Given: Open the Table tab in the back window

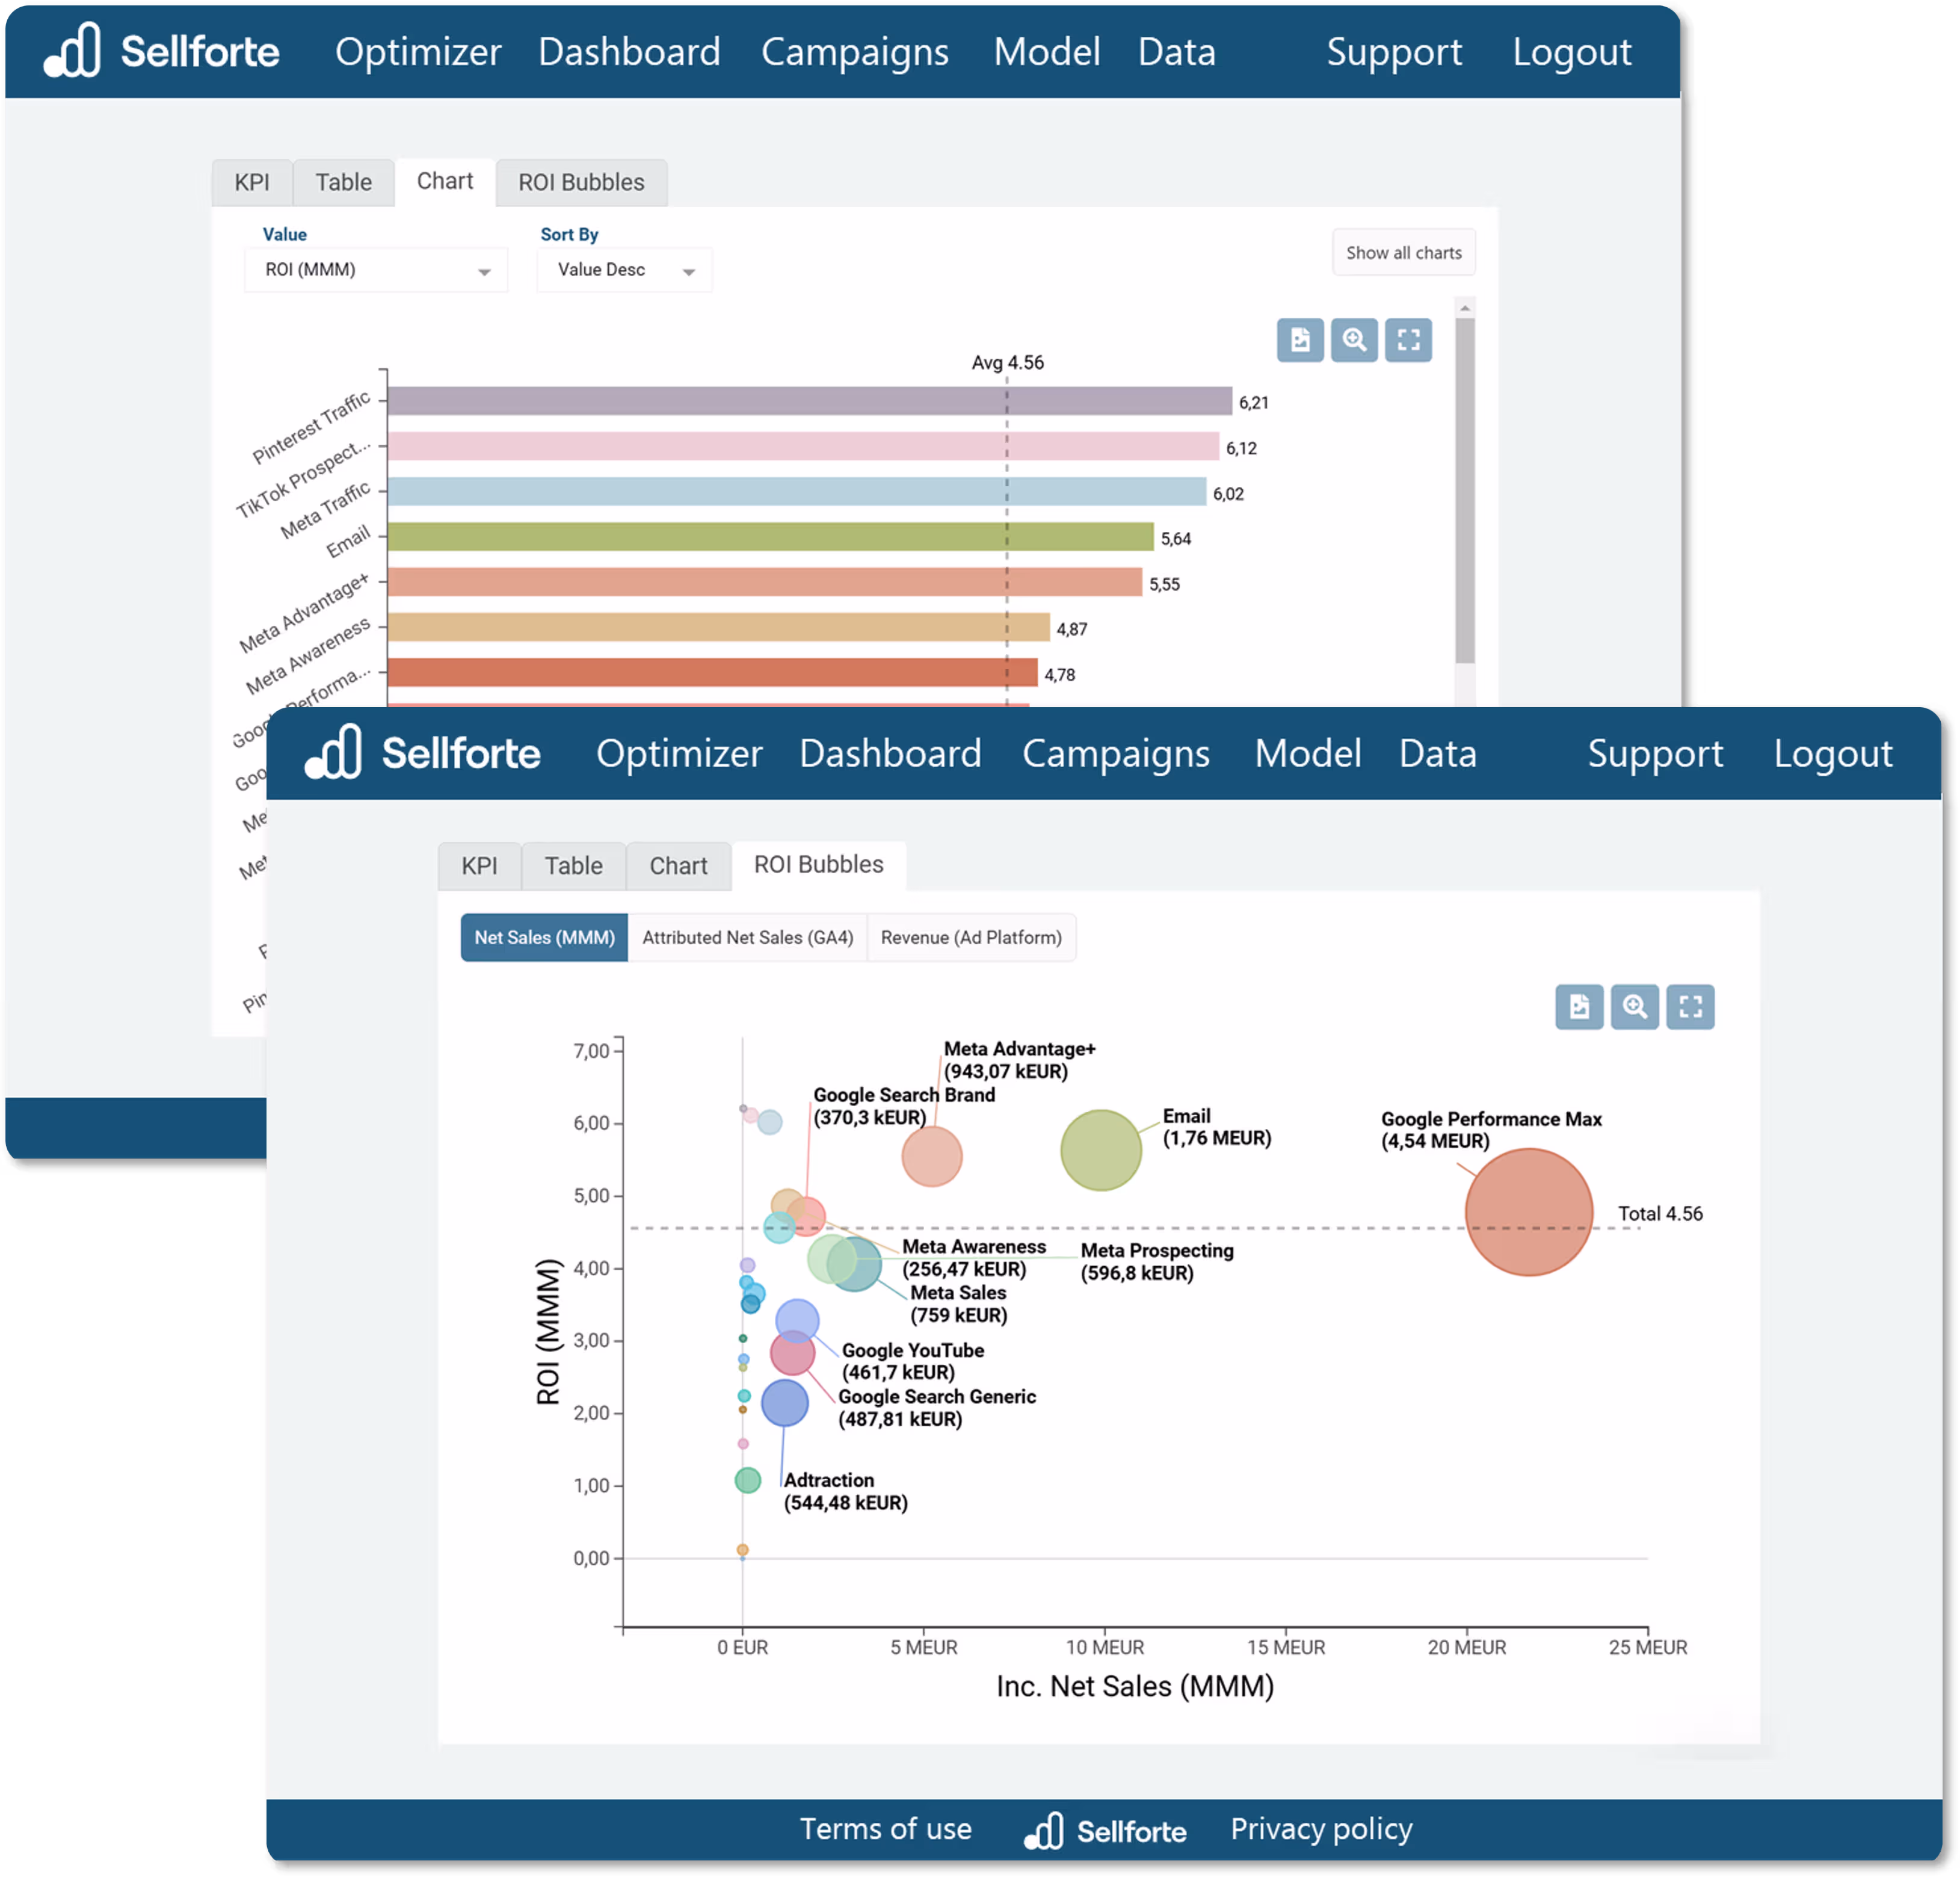Looking at the screenshot, I should point(343,182).
